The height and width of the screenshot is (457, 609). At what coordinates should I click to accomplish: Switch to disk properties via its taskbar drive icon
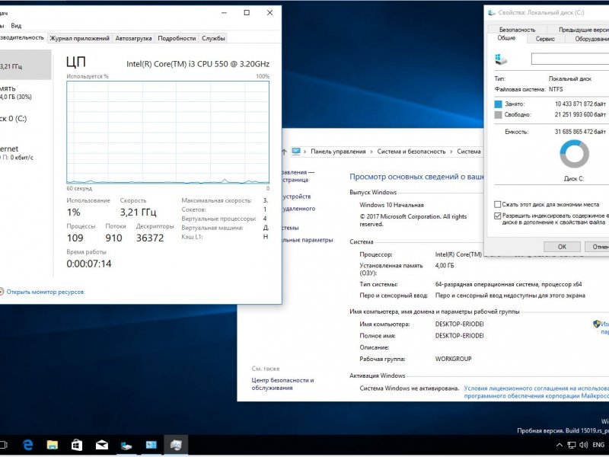point(126,446)
